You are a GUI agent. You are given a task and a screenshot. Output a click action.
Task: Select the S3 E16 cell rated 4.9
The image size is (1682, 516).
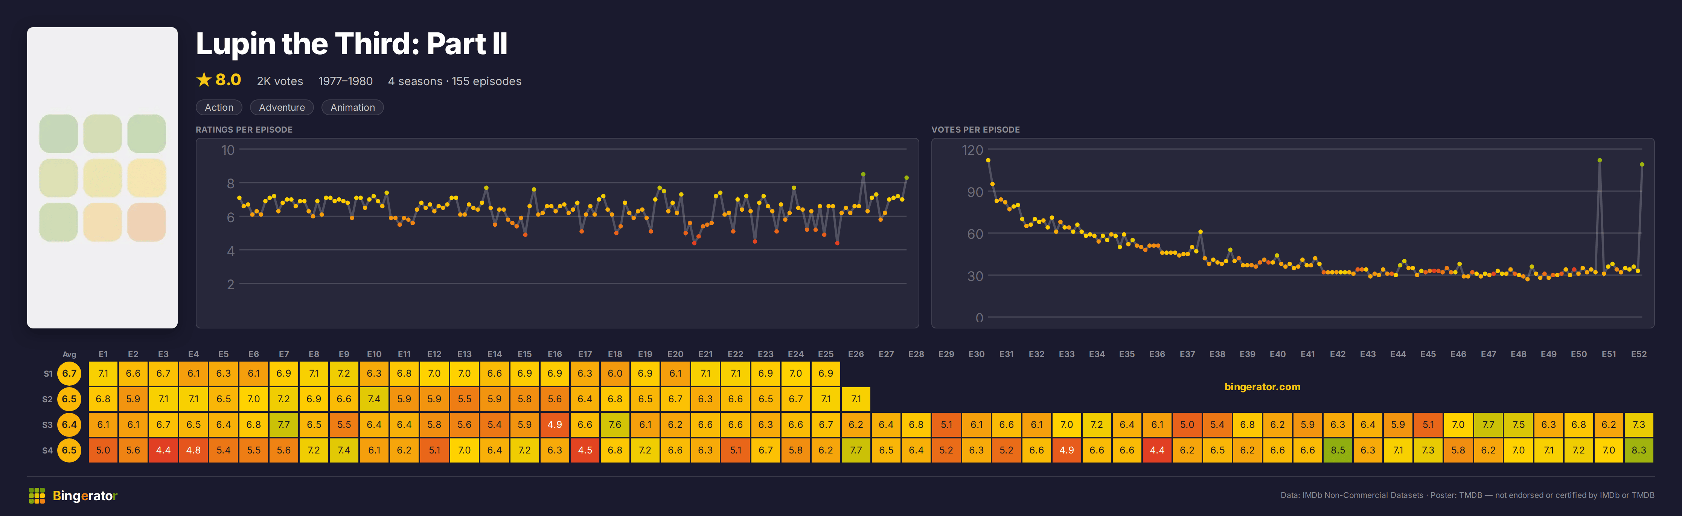(x=555, y=424)
